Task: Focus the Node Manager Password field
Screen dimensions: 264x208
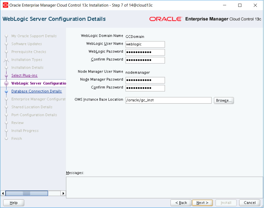Action: 145,80
